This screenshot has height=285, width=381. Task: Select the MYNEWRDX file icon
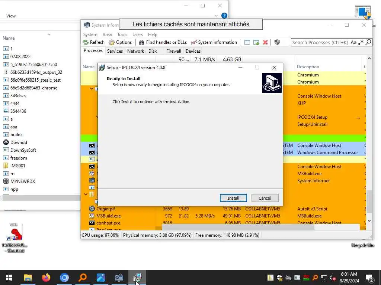pos(6,181)
